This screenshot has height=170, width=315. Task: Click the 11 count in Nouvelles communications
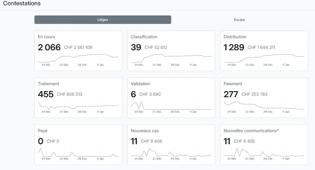coord(227,141)
